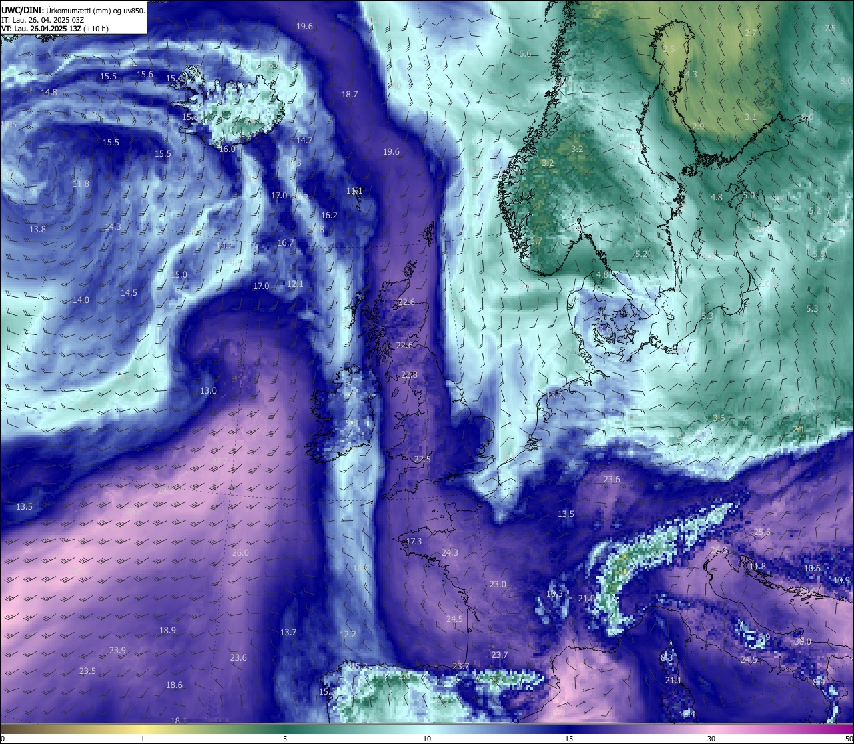
Task: Click the 2.9 value label
Action: pyautogui.click(x=698, y=127)
